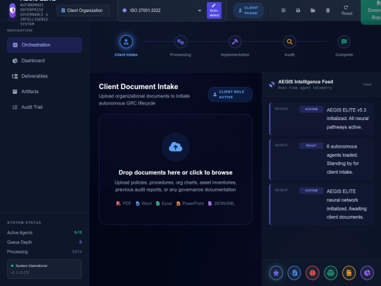Click the green balance scale agent icon
Viewport: 381px width, 286px height.
pos(331,273)
